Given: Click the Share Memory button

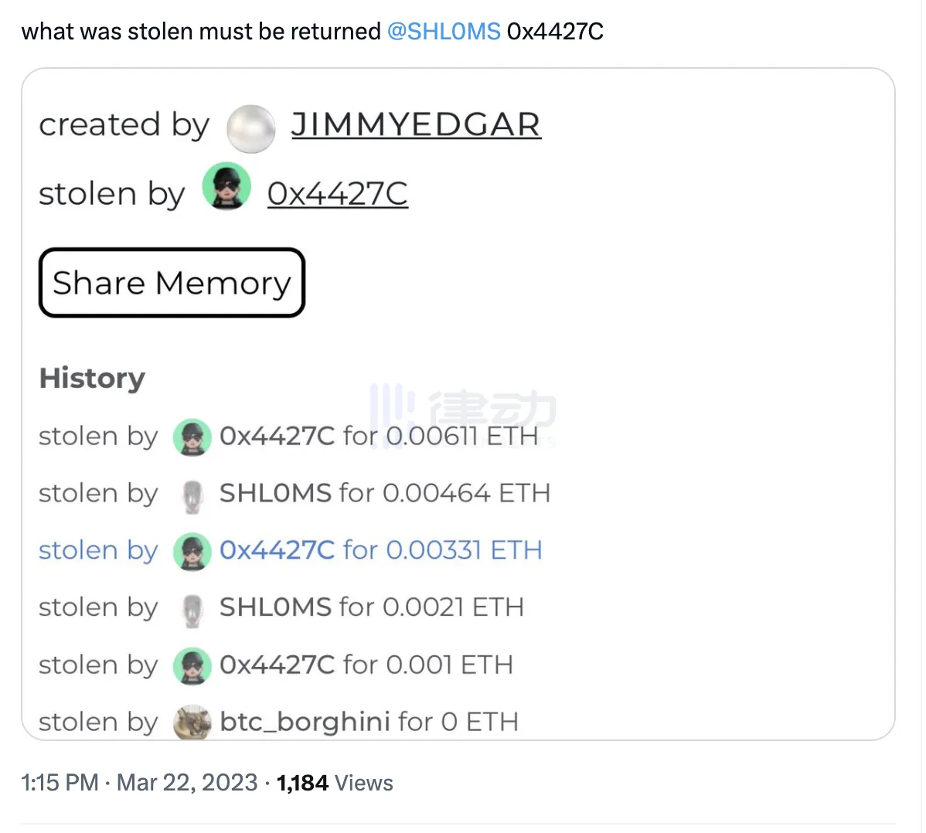Looking at the screenshot, I should tap(172, 283).
